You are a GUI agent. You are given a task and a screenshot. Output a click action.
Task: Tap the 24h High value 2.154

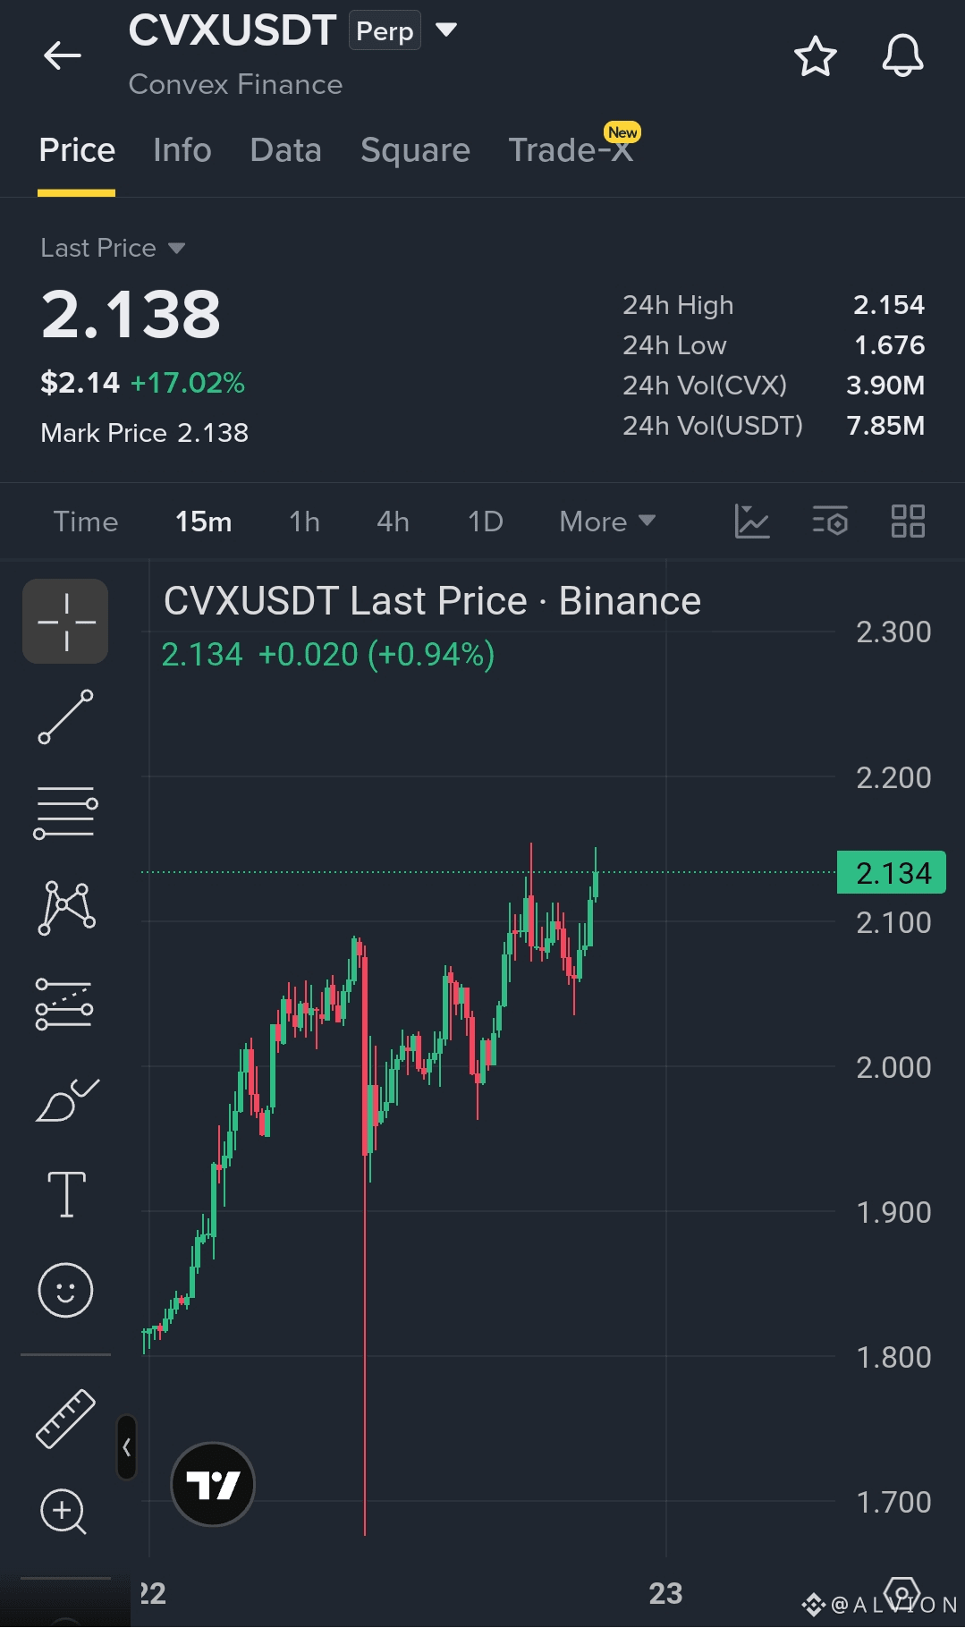889,305
